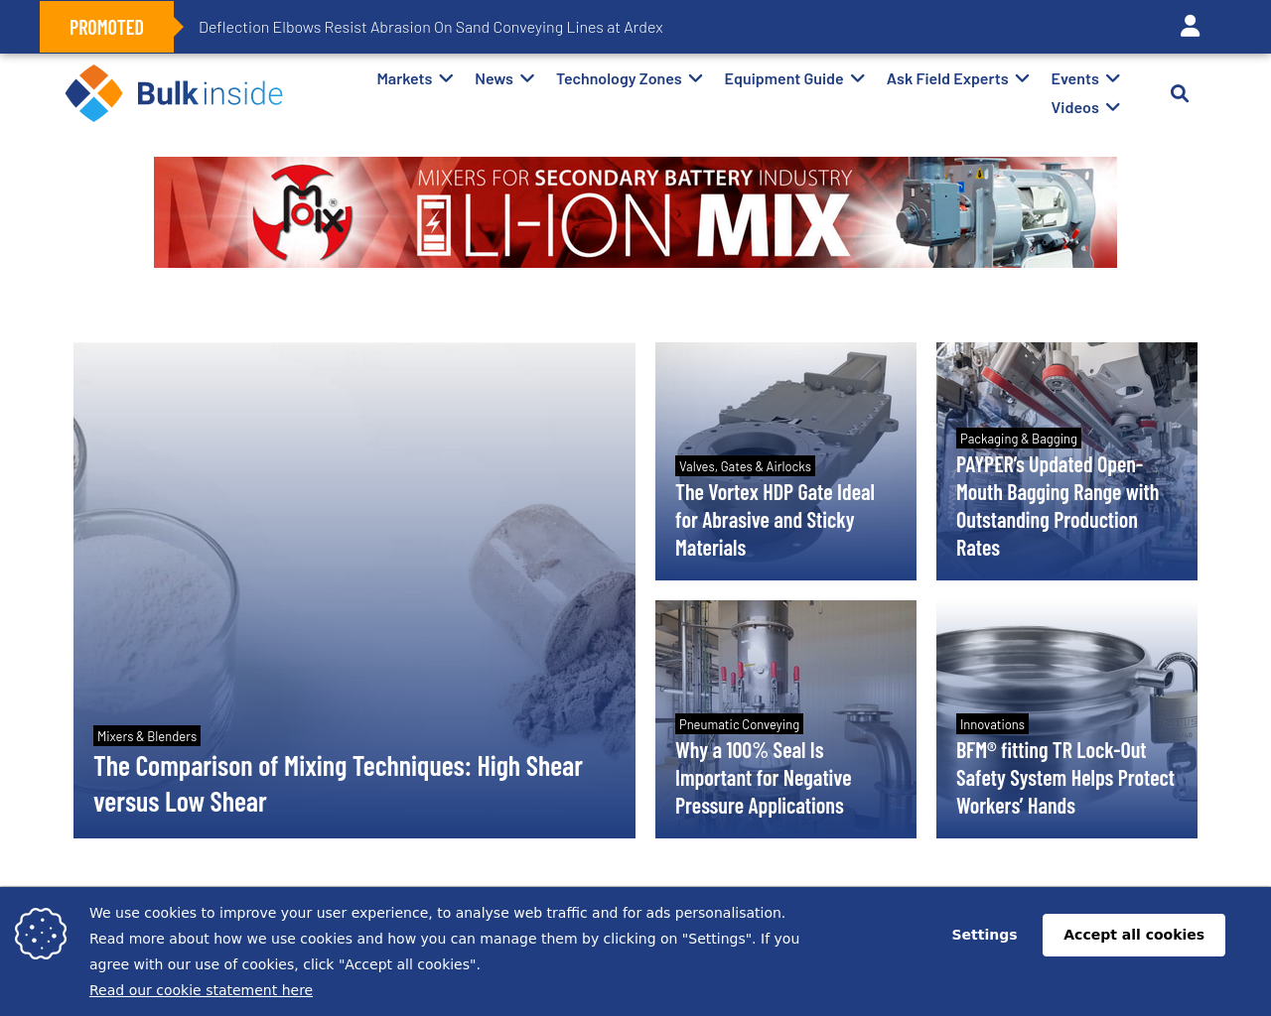Expand the Videos chevron
This screenshot has height=1016, width=1271.
click(1113, 107)
